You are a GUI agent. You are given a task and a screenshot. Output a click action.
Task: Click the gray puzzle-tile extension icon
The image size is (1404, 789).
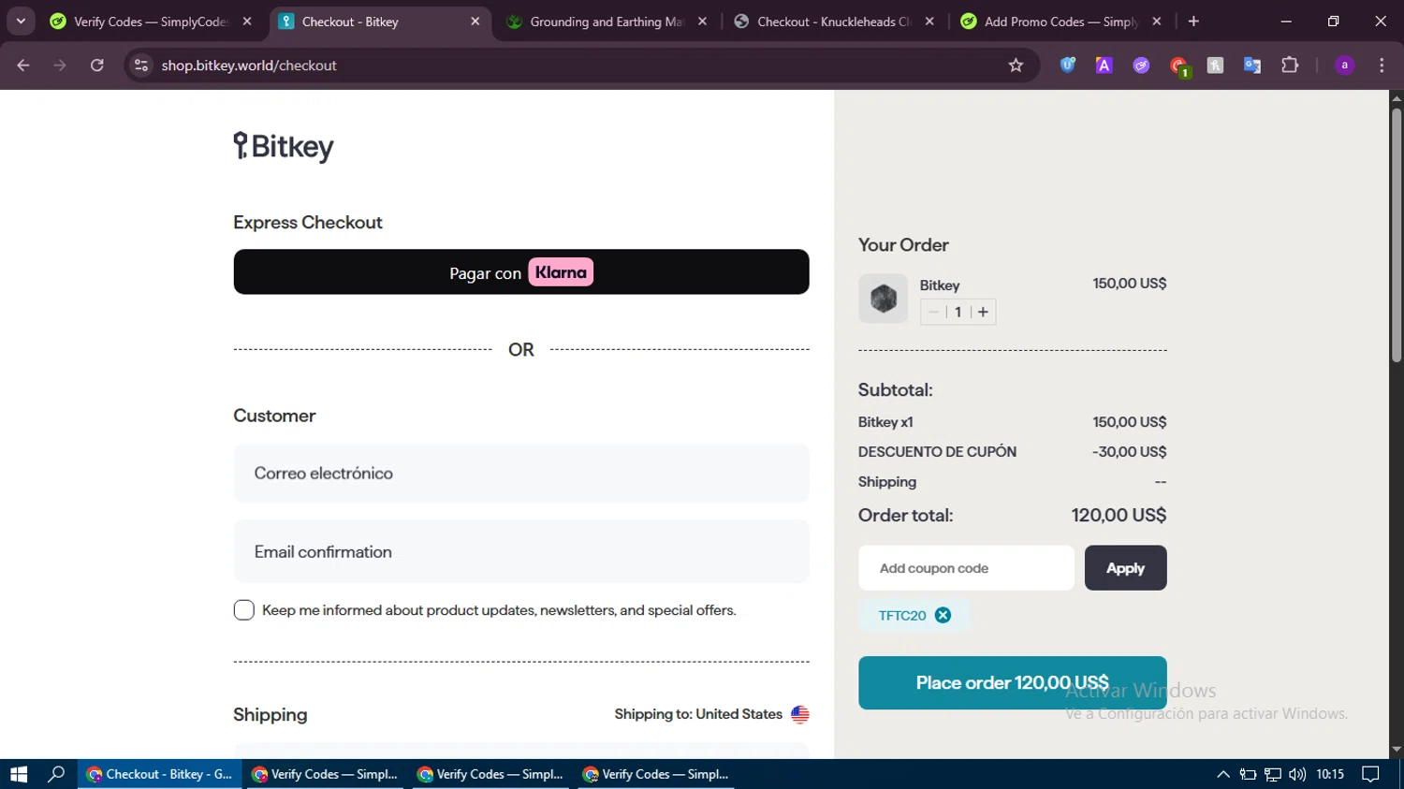tap(1215, 66)
